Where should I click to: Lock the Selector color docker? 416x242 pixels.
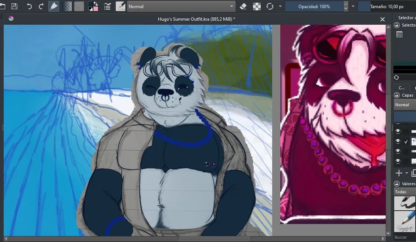(x=397, y=25)
